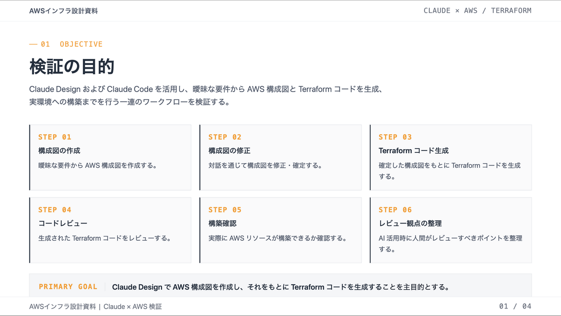Click the intro line '実環境への構築までを行う'
Screen dimensions: 561x316
129,101
